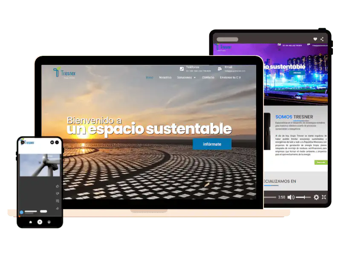
Task: Tap the thumbs up icon on phone
Action: point(58,186)
